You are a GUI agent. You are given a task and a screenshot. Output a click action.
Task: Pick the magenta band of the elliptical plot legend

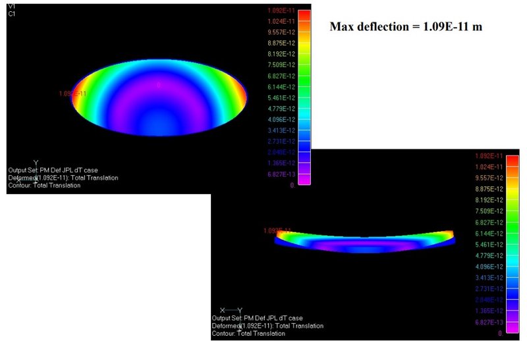point(303,181)
